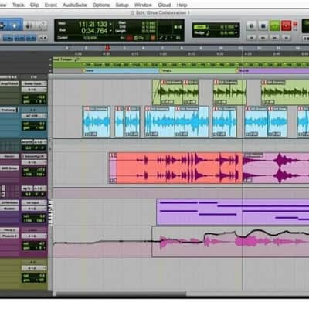
Task: Click the third blue edit mode button
Action: (x=31, y=38)
